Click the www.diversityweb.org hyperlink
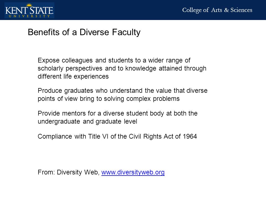 (x=133, y=172)
